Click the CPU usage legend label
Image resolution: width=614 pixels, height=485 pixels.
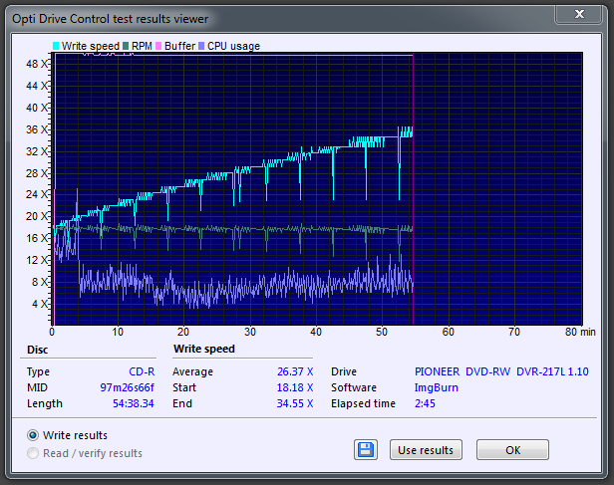233,46
